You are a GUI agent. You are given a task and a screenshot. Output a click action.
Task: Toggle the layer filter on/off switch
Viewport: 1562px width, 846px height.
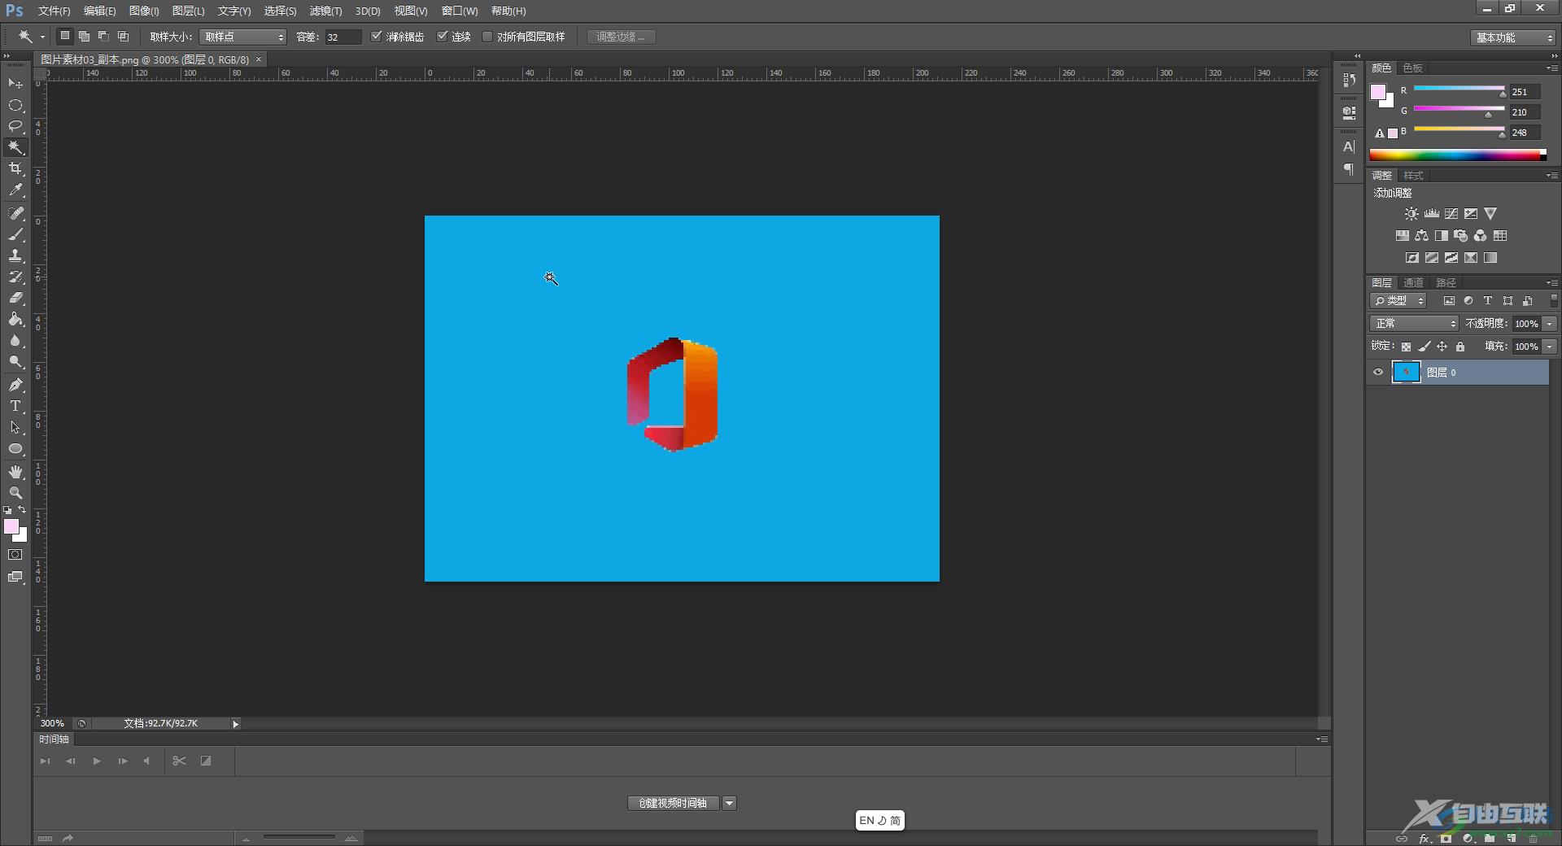coord(1553,300)
